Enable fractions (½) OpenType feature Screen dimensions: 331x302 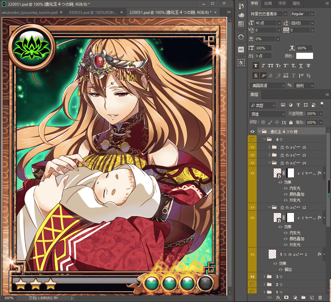pos(308,76)
